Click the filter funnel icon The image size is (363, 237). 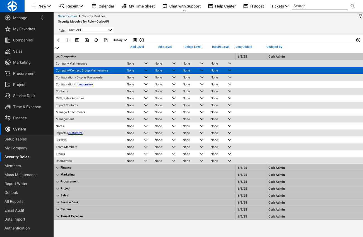(x=360, y=16)
